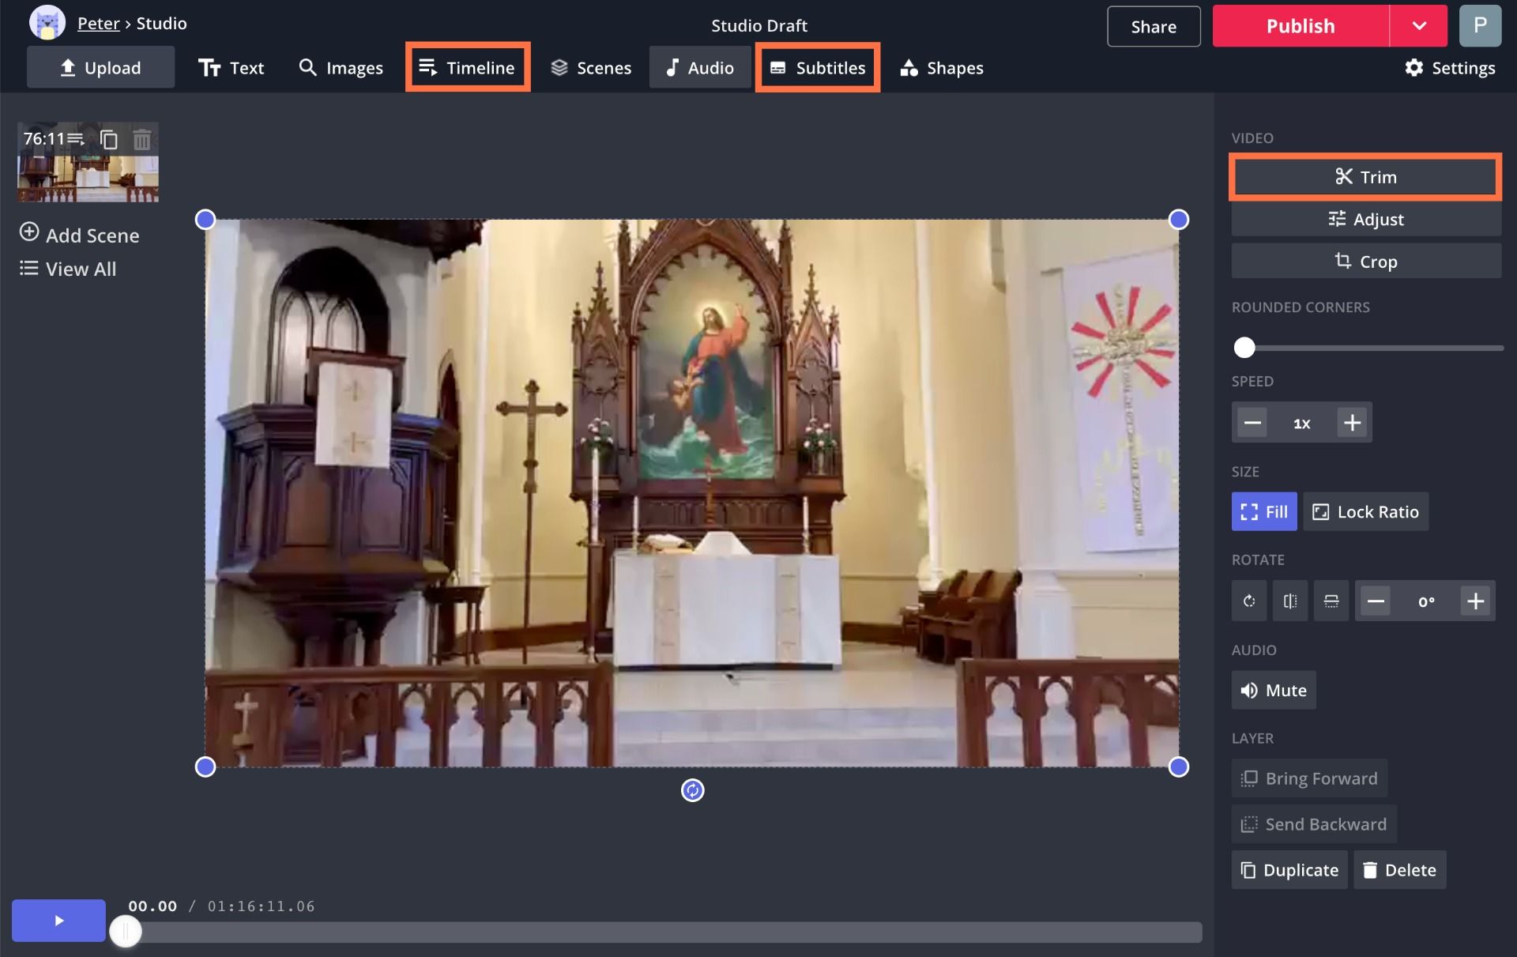Flip video horizontally with mirror icon

coord(1289,601)
